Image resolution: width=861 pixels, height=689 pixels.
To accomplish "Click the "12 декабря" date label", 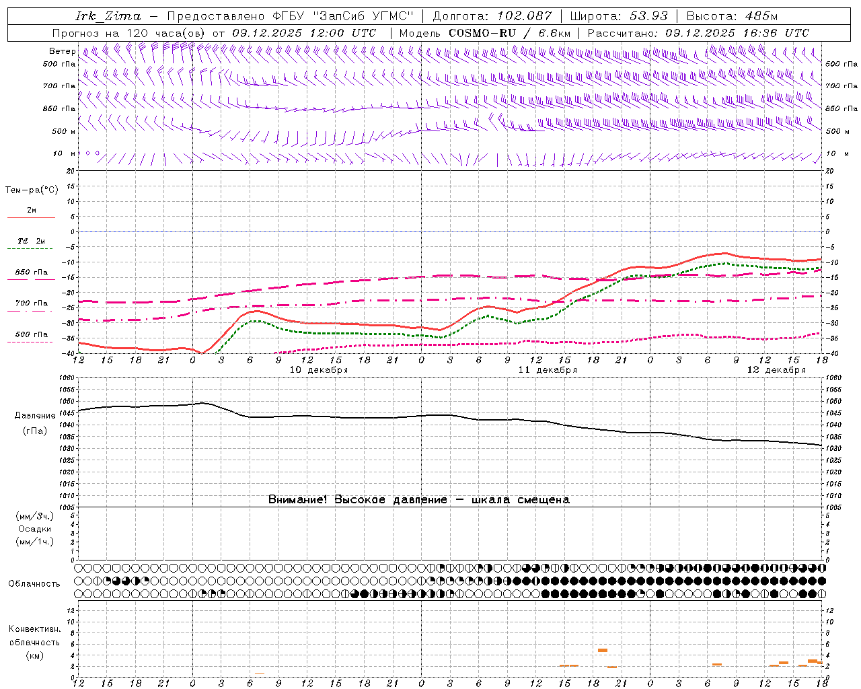I will point(776,370).
